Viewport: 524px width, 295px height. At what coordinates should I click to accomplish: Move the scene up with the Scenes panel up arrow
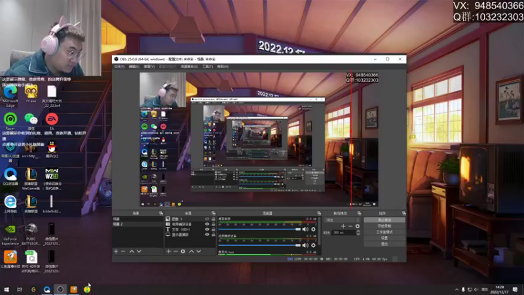click(x=132, y=251)
